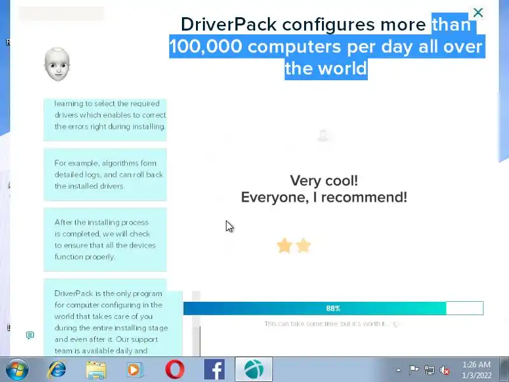Open the clock showing 1:26 AM
The image size is (509, 382).
476,370
